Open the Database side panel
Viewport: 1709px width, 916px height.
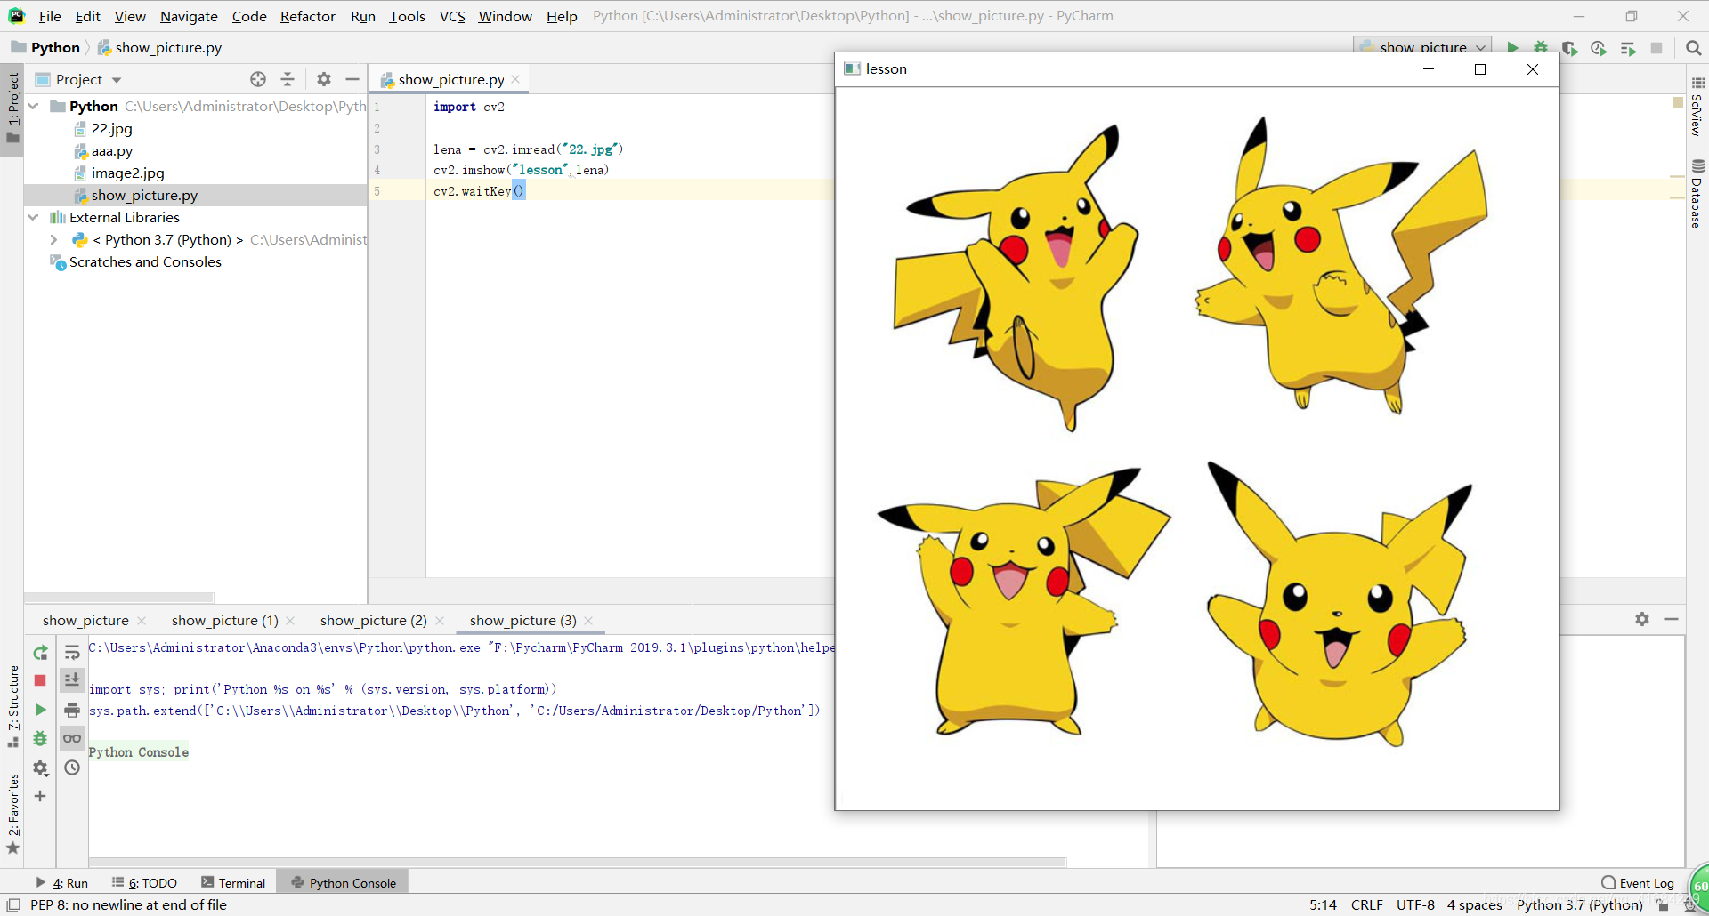pyautogui.click(x=1697, y=194)
